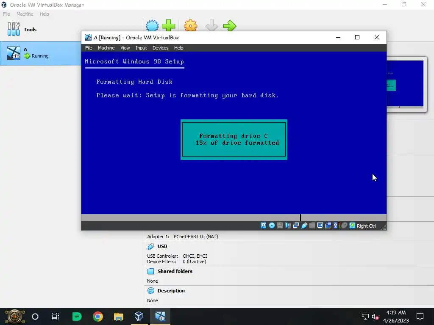Screen dimensions: 434x325
Task: Click the floppy disk indicator icon
Action: (280, 226)
